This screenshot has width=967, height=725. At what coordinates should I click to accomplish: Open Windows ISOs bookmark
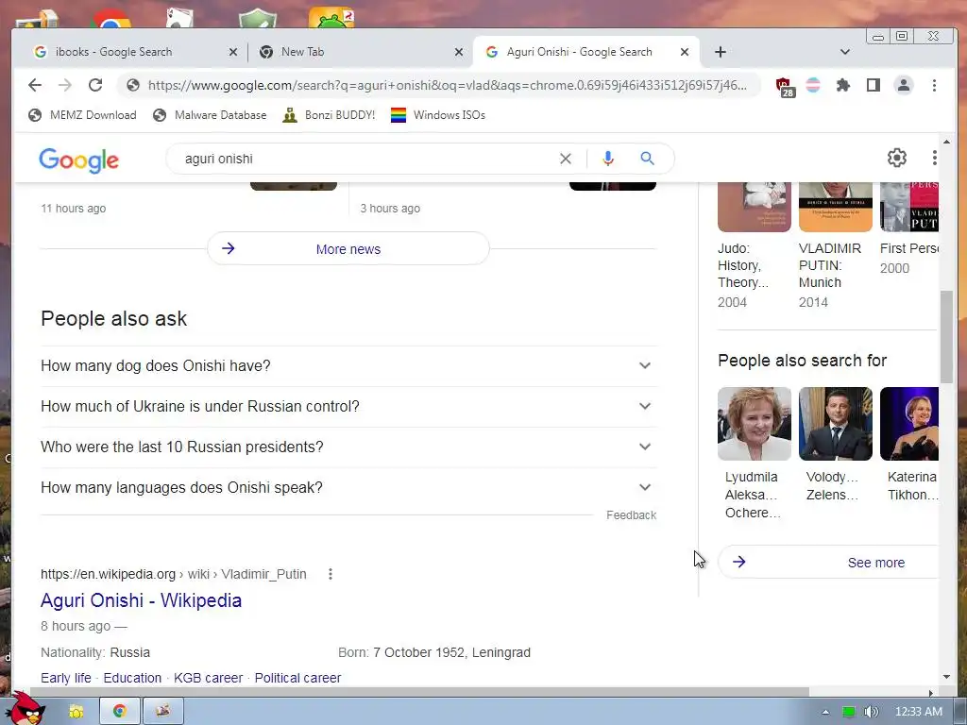(x=438, y=115)
